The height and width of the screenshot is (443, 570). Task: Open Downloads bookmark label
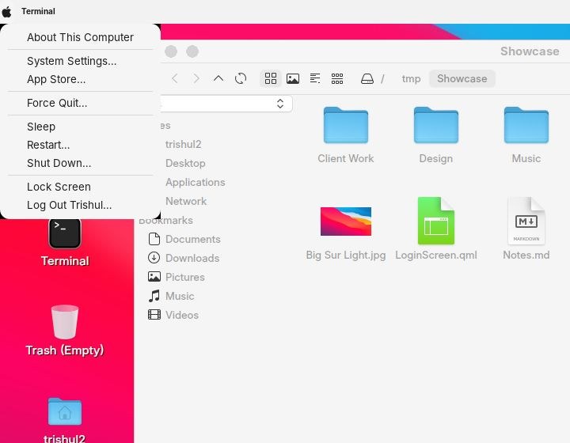tap(192, 258)
